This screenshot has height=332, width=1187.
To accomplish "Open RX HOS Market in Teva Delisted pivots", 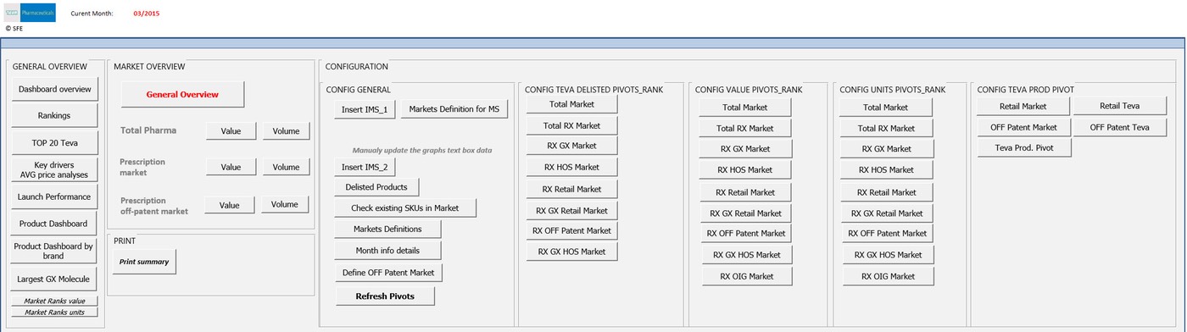I will (571, 167).
